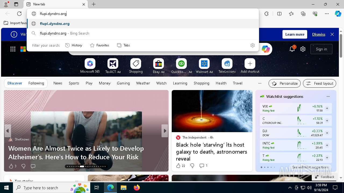Add a new tab with plus icon

coord(94,4)
